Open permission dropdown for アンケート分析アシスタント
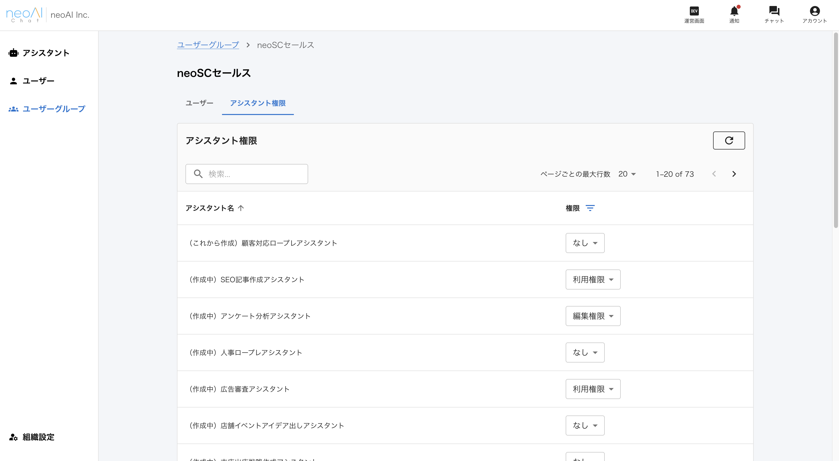 pos(593,316)
